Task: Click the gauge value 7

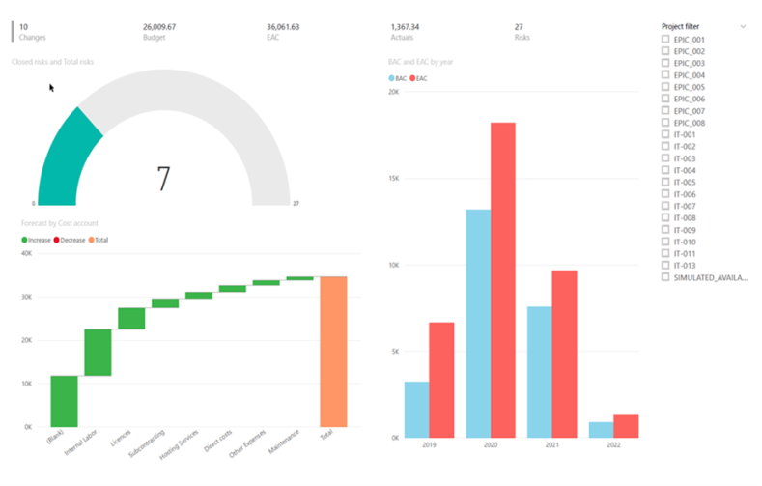Action: point(163,179)
